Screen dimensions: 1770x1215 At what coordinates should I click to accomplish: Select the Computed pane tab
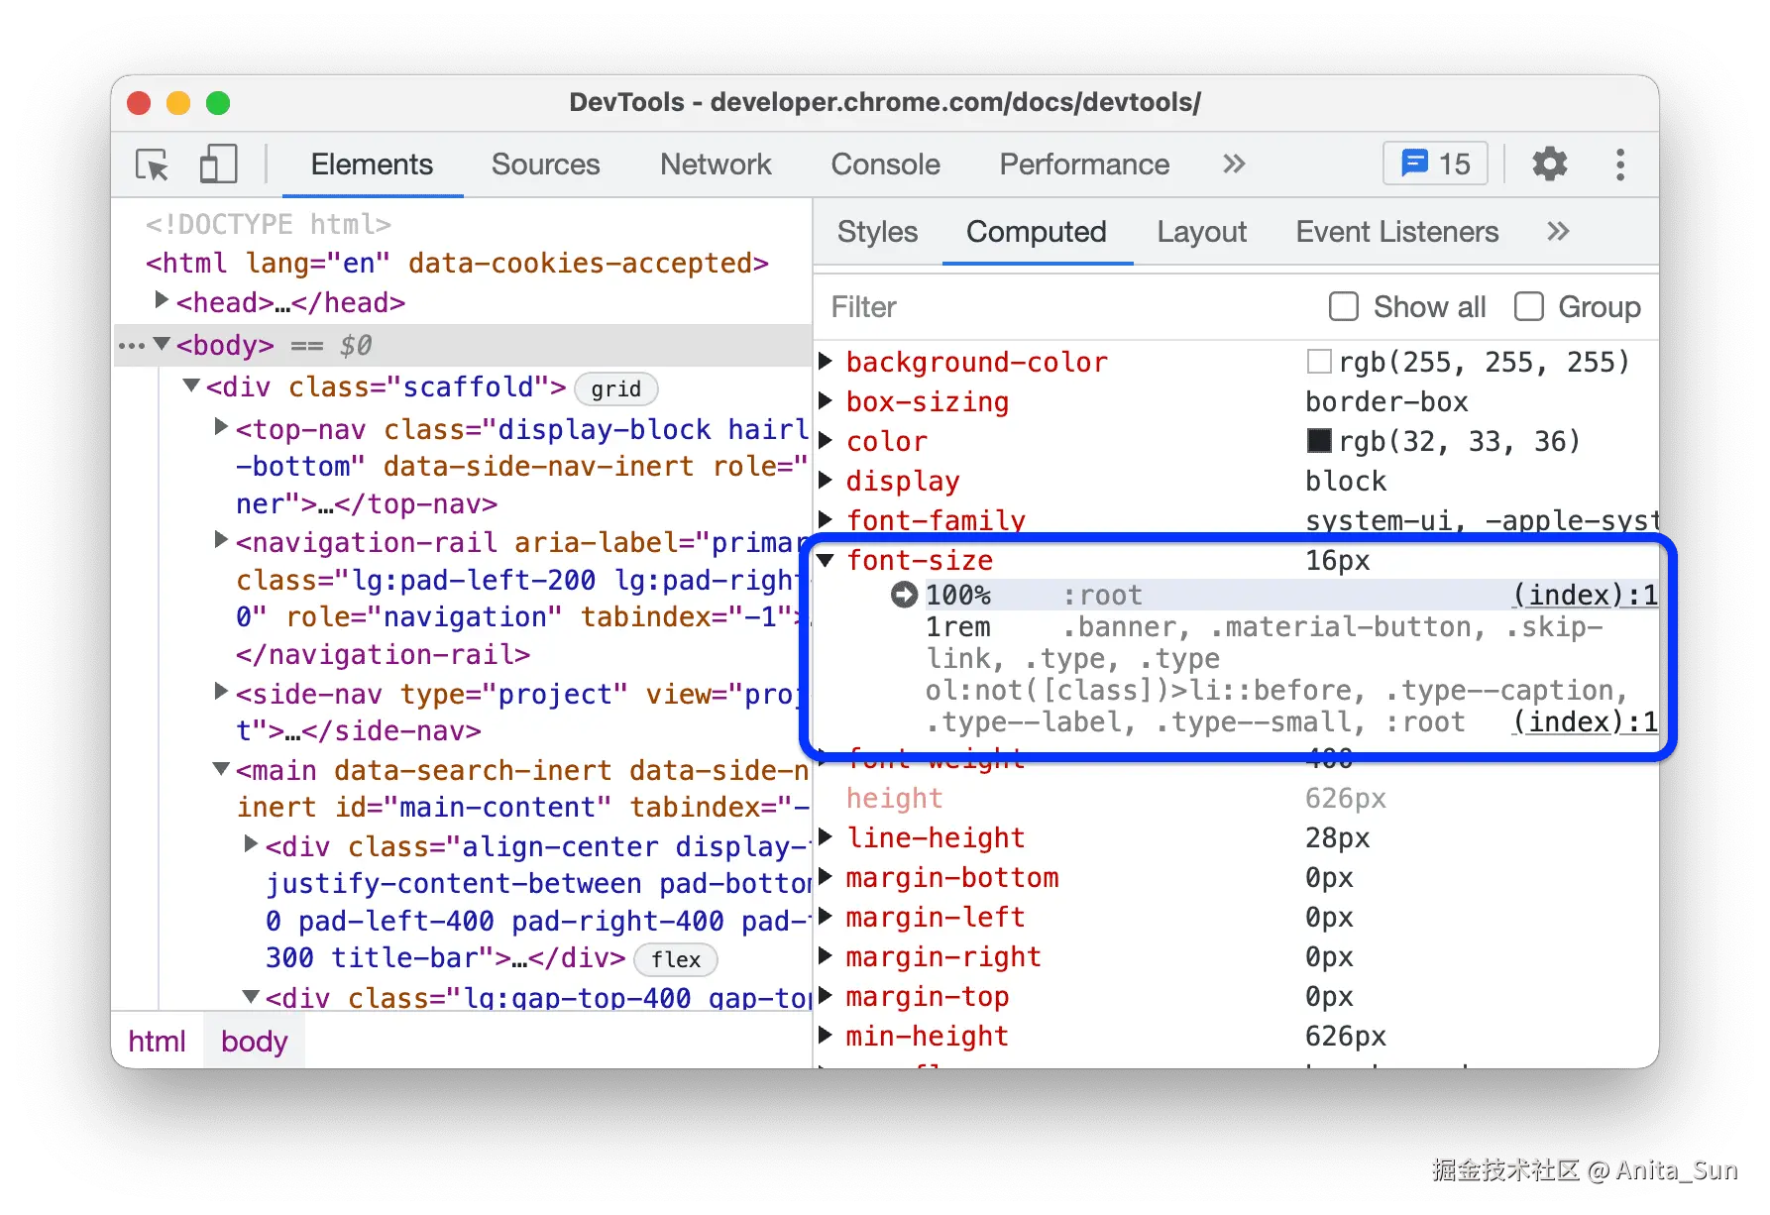point(1037,232)
